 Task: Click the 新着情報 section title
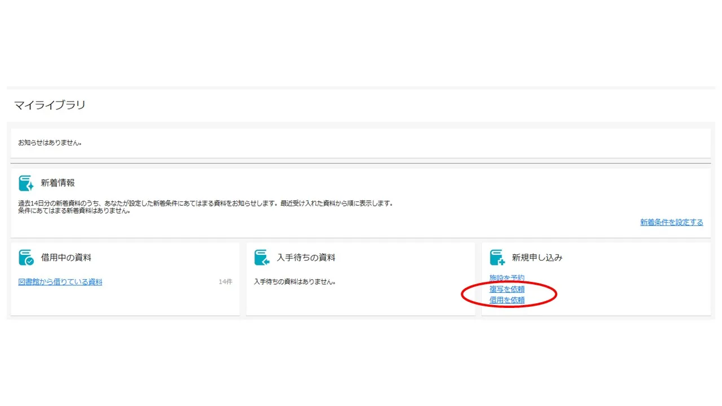(58, 183)
